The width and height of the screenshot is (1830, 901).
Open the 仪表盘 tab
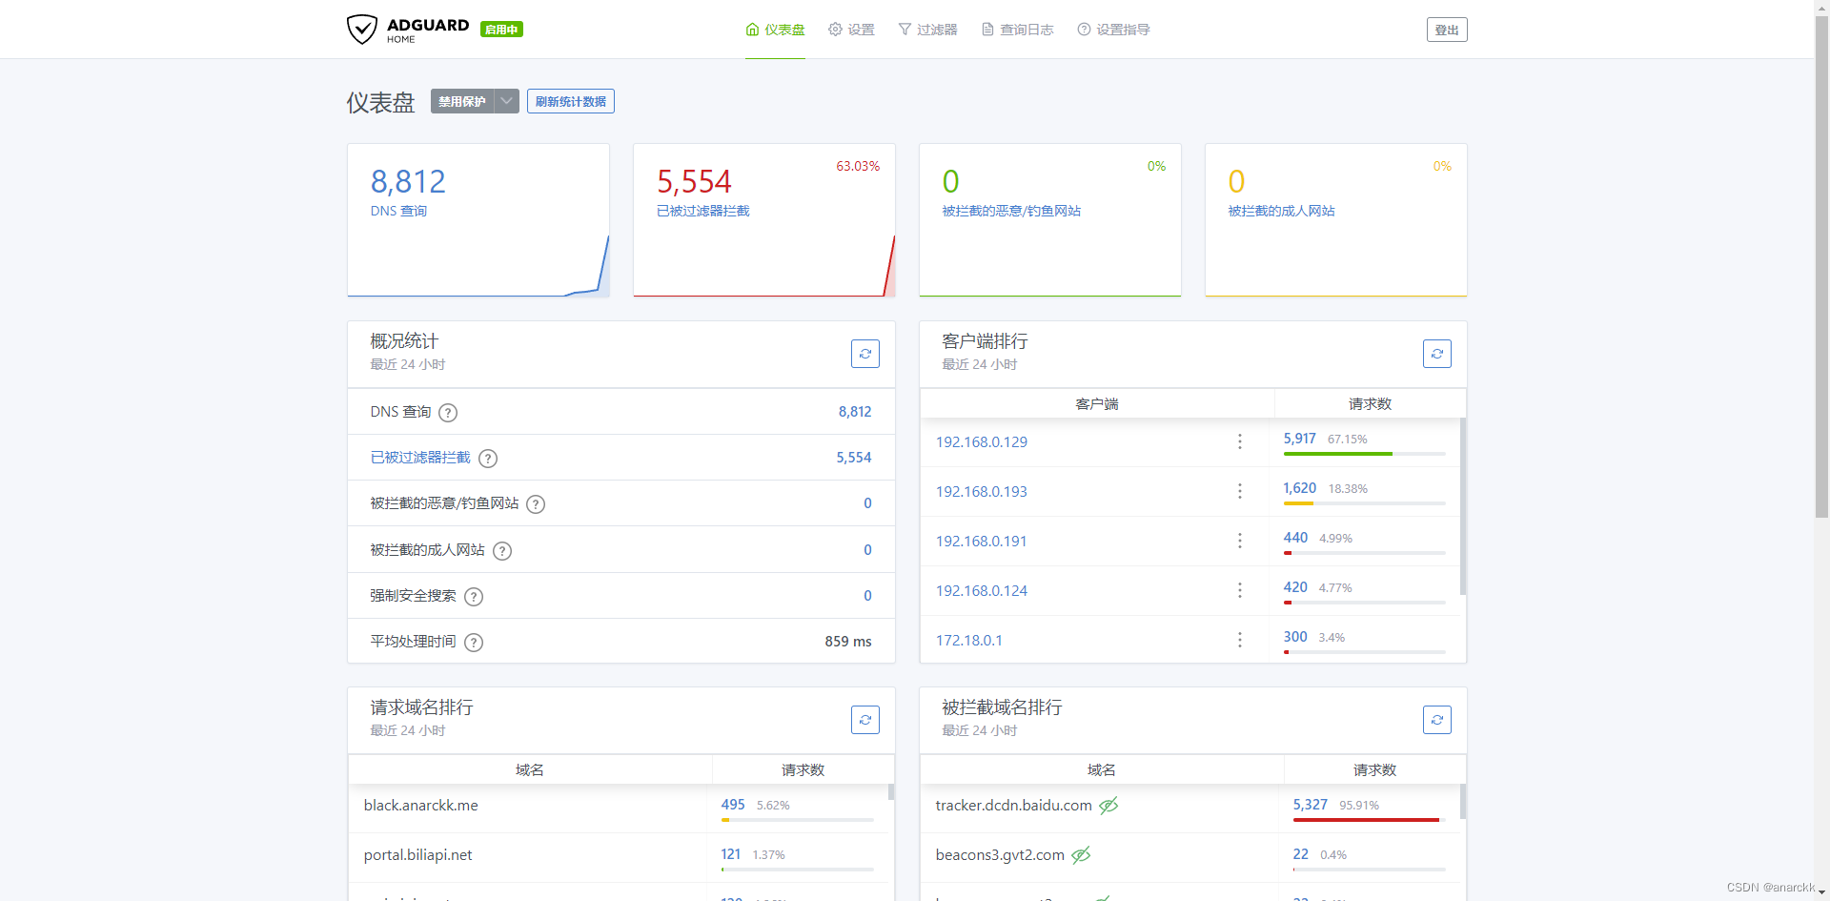[x=775, y=30]
